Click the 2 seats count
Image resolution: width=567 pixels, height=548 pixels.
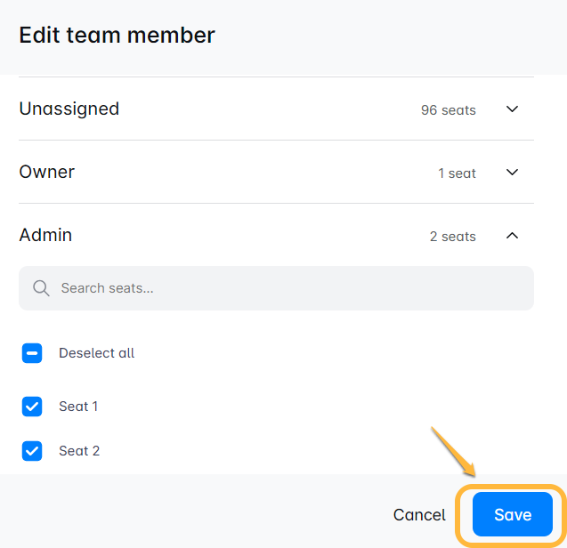pyautogui.click(x=452, y=237)
